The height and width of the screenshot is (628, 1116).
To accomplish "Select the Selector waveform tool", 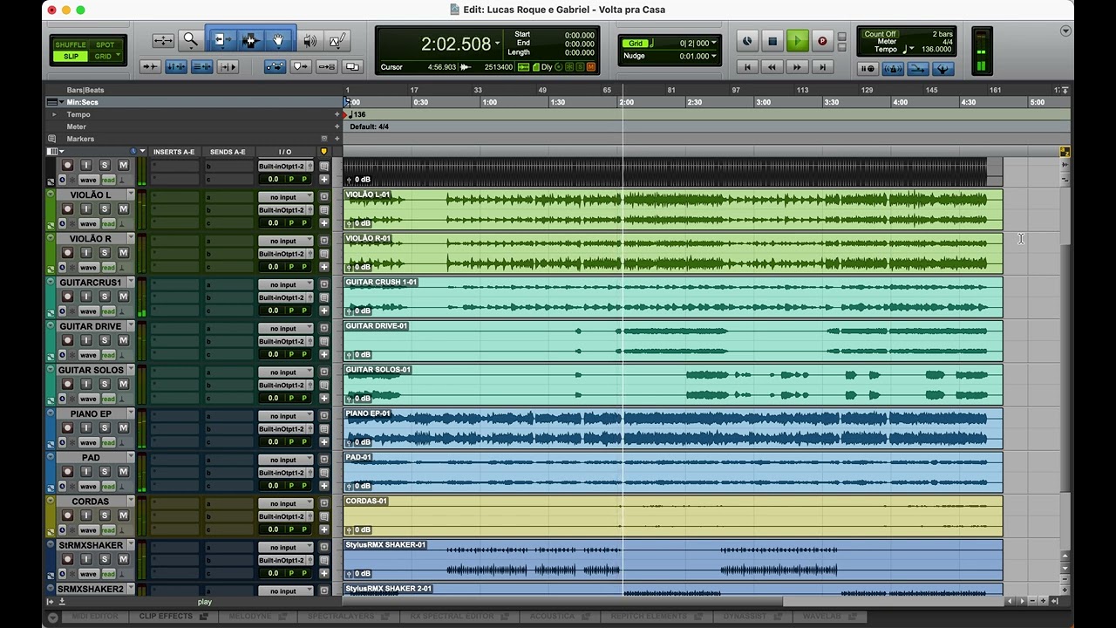I will click(x=251, y=40).
